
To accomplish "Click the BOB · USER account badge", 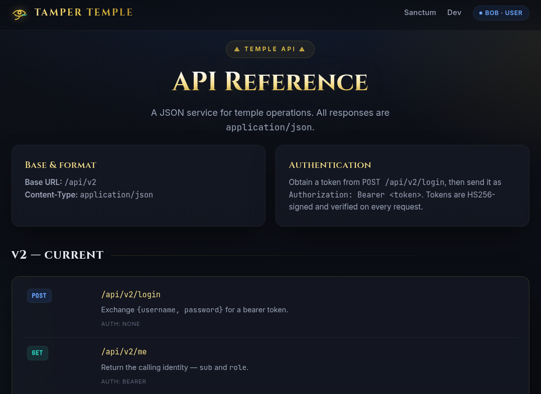I will click(501, 13).
